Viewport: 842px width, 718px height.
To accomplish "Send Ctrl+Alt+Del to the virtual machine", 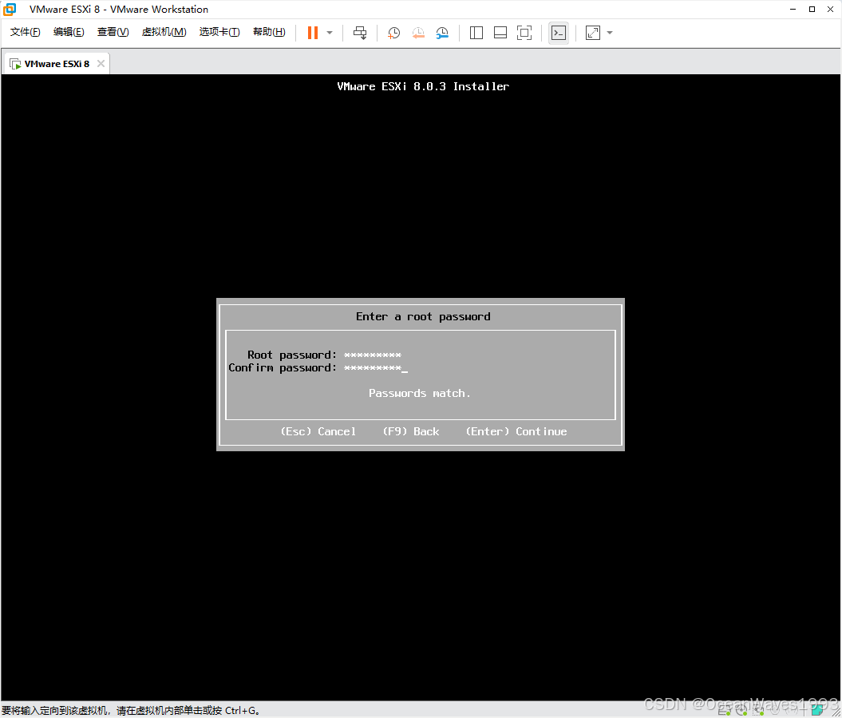I will [360, 33].
